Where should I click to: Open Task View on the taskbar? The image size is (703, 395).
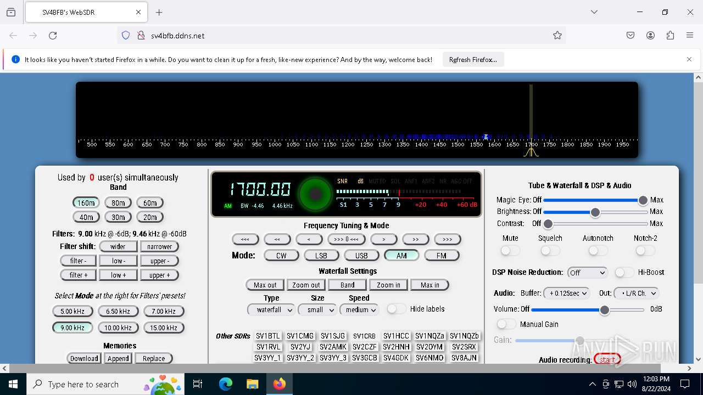pyautogui.click(x=198, y=384)
